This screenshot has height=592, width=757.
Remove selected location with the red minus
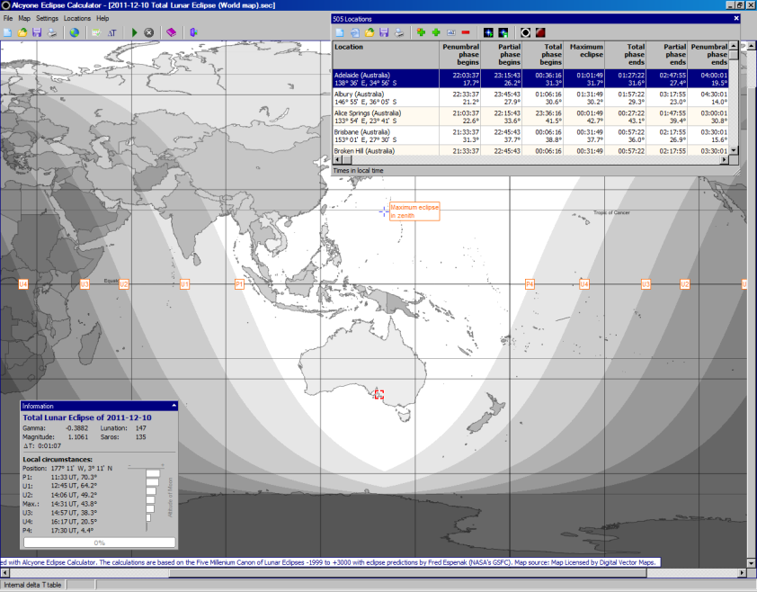[466, 33]
